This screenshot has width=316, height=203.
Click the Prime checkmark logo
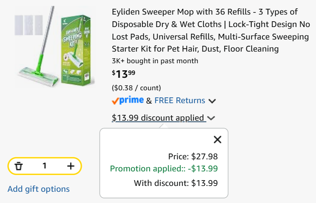click(128, 100)
